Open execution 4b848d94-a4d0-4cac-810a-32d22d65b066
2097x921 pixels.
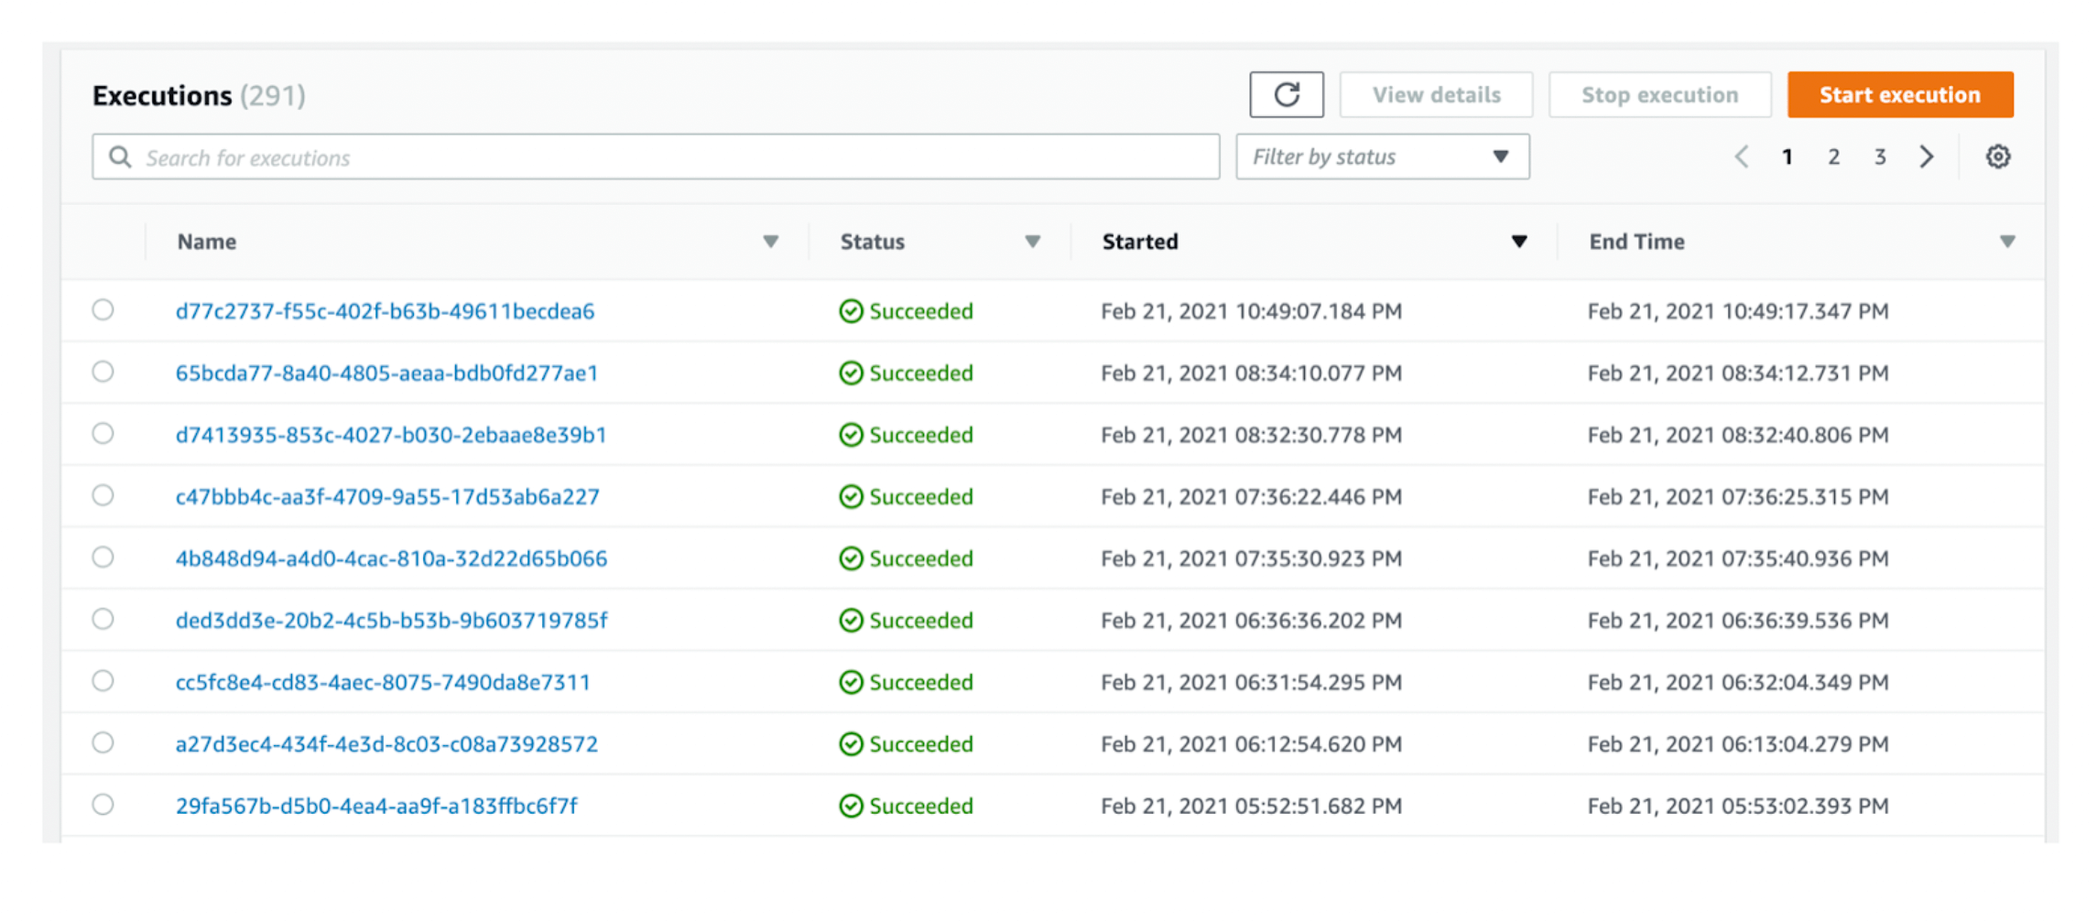pyautogui.click(x=391, y=558)
